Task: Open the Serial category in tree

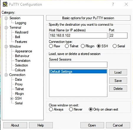Action: (x=19, y=103)
